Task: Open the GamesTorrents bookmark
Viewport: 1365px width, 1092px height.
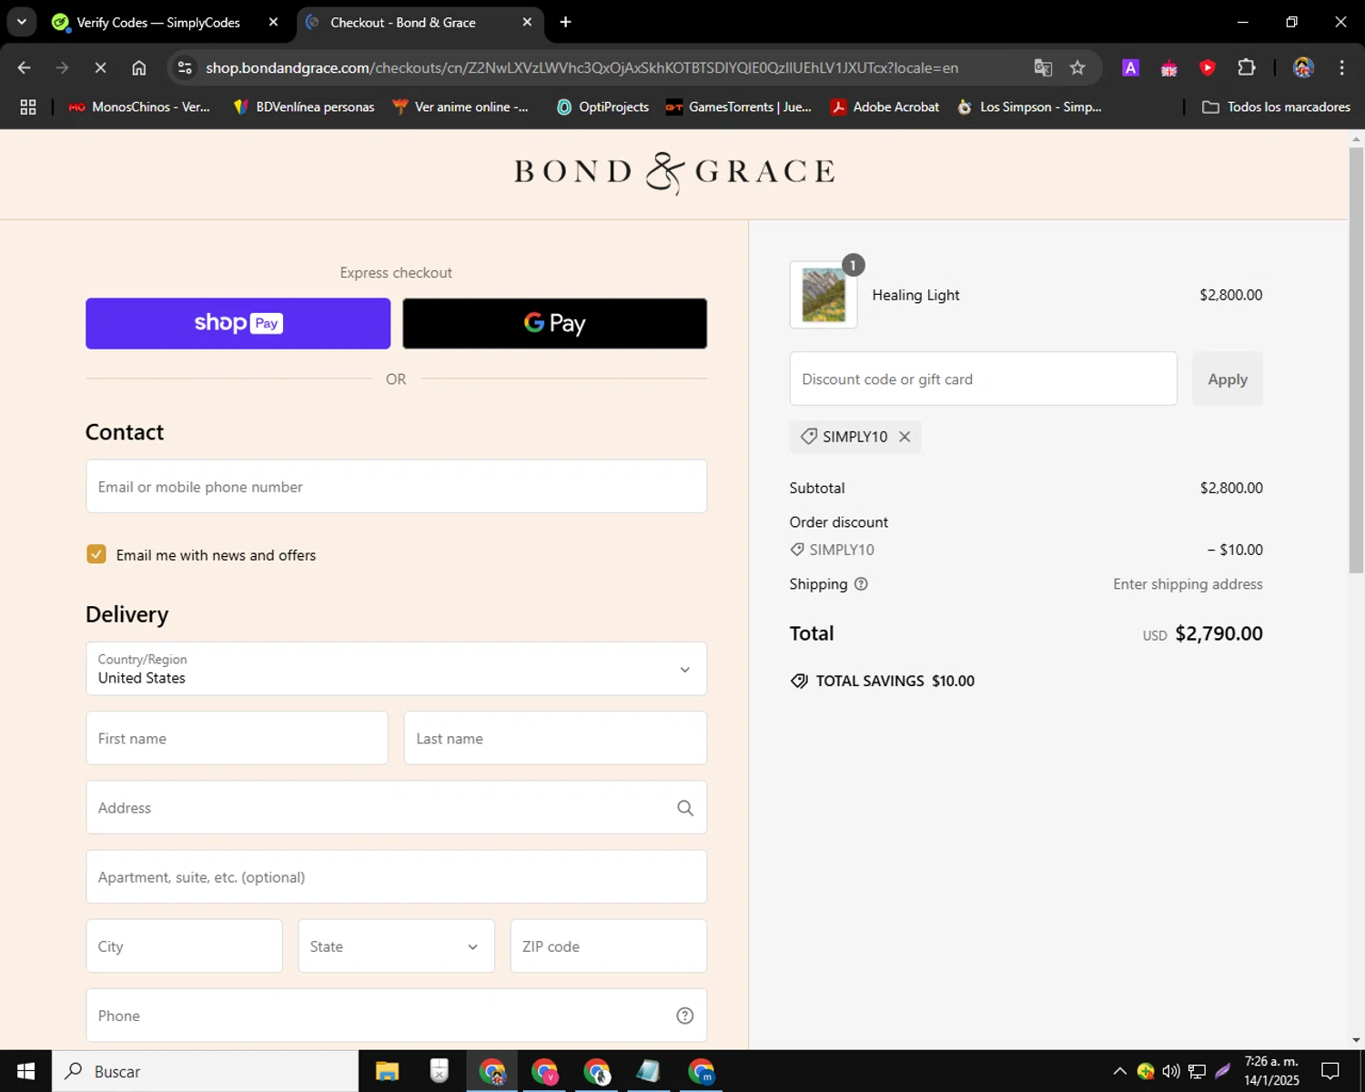Action: click(x=739, y=106)
